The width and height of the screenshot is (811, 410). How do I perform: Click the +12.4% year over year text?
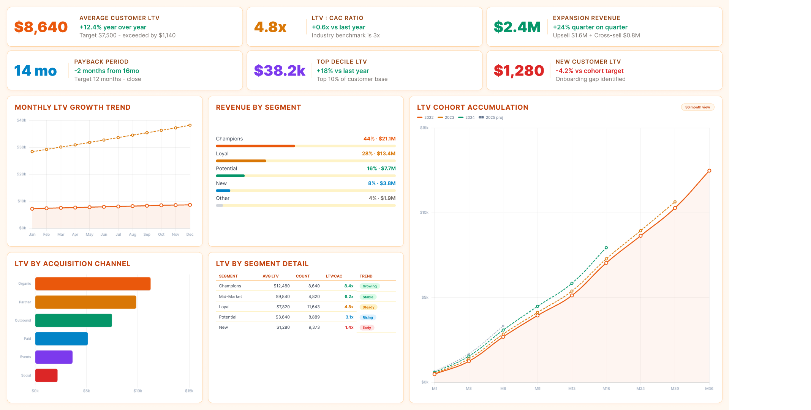[113, 27]
